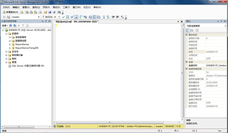Select SQL Server 代理 tree item
The height and width of the screenshot is (133, 228).
(x=28, y=66)
